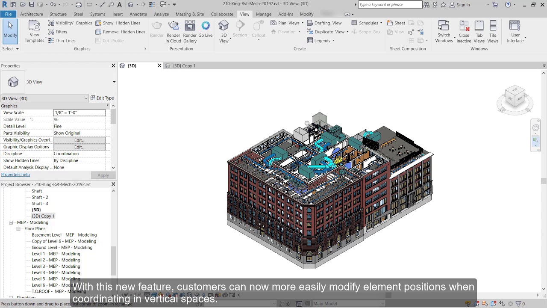
Task: Collapse MEP - Modeling tree node
Action: (11, 222)
